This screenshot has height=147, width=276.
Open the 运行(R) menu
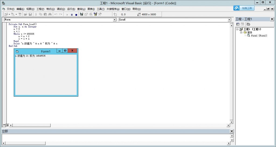tap(71, 9)
